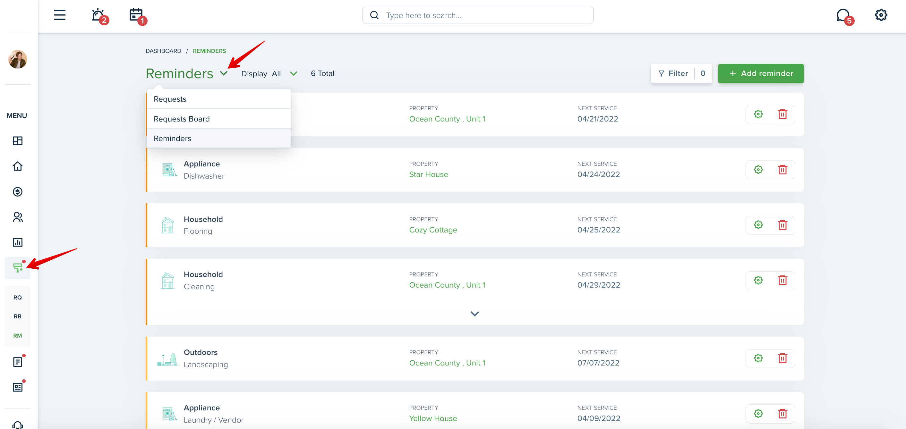Viewport: 906px width, 429px height.
Task: Open settings for the Cleaning reminder
Action: coord(758,280)
